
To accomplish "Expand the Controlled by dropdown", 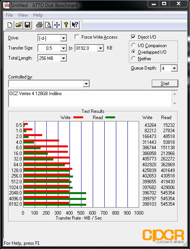I will [x=86, y=84].
